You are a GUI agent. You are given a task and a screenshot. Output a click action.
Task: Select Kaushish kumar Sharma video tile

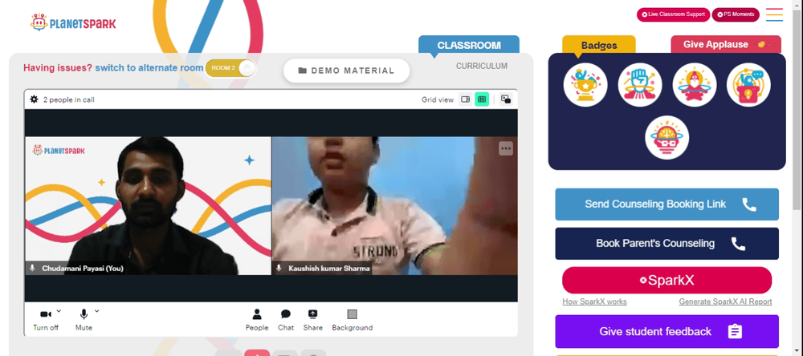[x=394, y=205]
